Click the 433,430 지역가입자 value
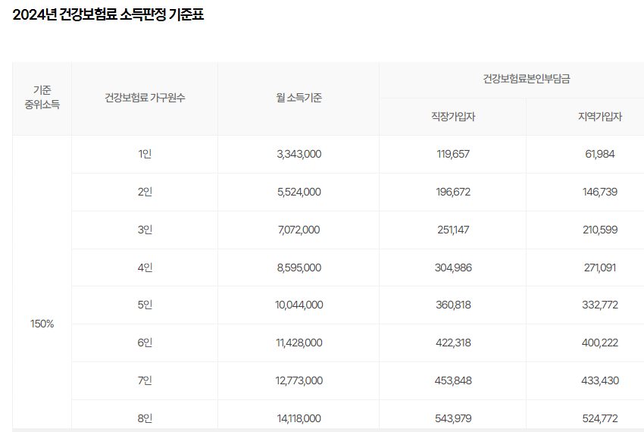Viewport: 644px width, 432px height. coord(599,380)
